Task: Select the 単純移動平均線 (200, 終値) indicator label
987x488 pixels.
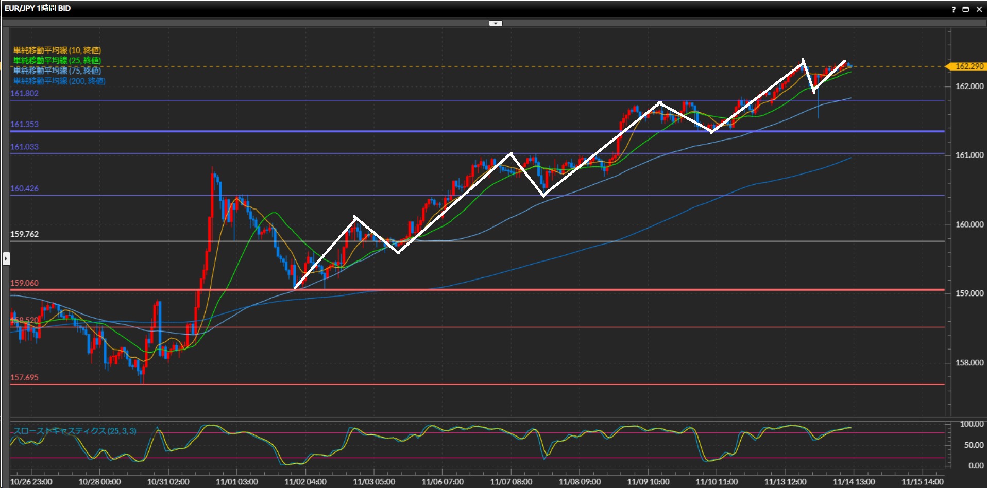Action: [59, 81]
